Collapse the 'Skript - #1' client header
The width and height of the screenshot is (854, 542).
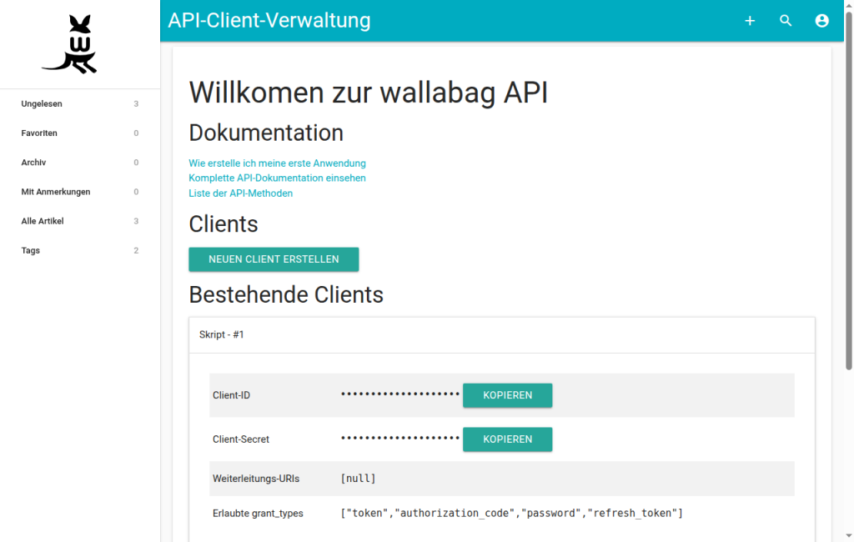click(502, 335)
